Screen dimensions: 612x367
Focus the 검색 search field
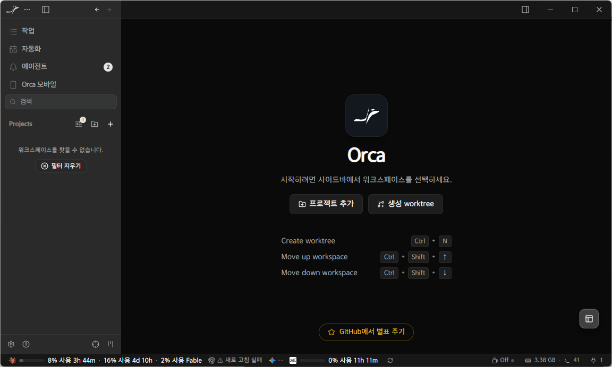coord(61,102)
